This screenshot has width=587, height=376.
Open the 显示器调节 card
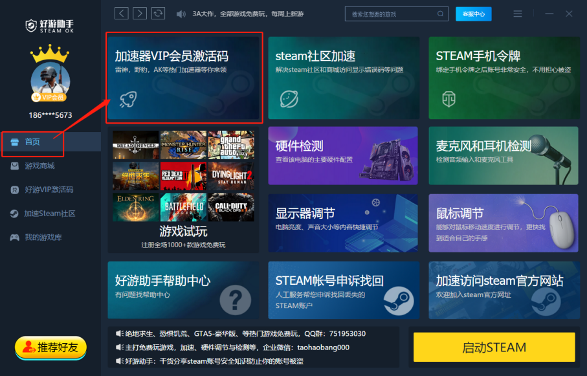tap(343, 223)
